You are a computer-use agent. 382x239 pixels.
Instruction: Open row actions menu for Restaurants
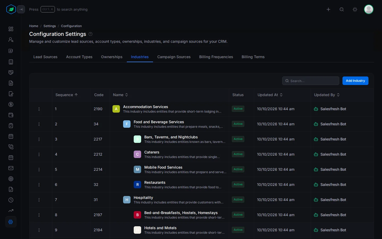(x=39, y=185)
